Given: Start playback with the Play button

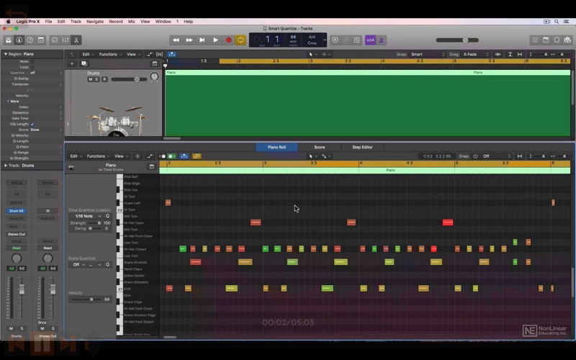Looking at the screenshot, I should (215, 40).
